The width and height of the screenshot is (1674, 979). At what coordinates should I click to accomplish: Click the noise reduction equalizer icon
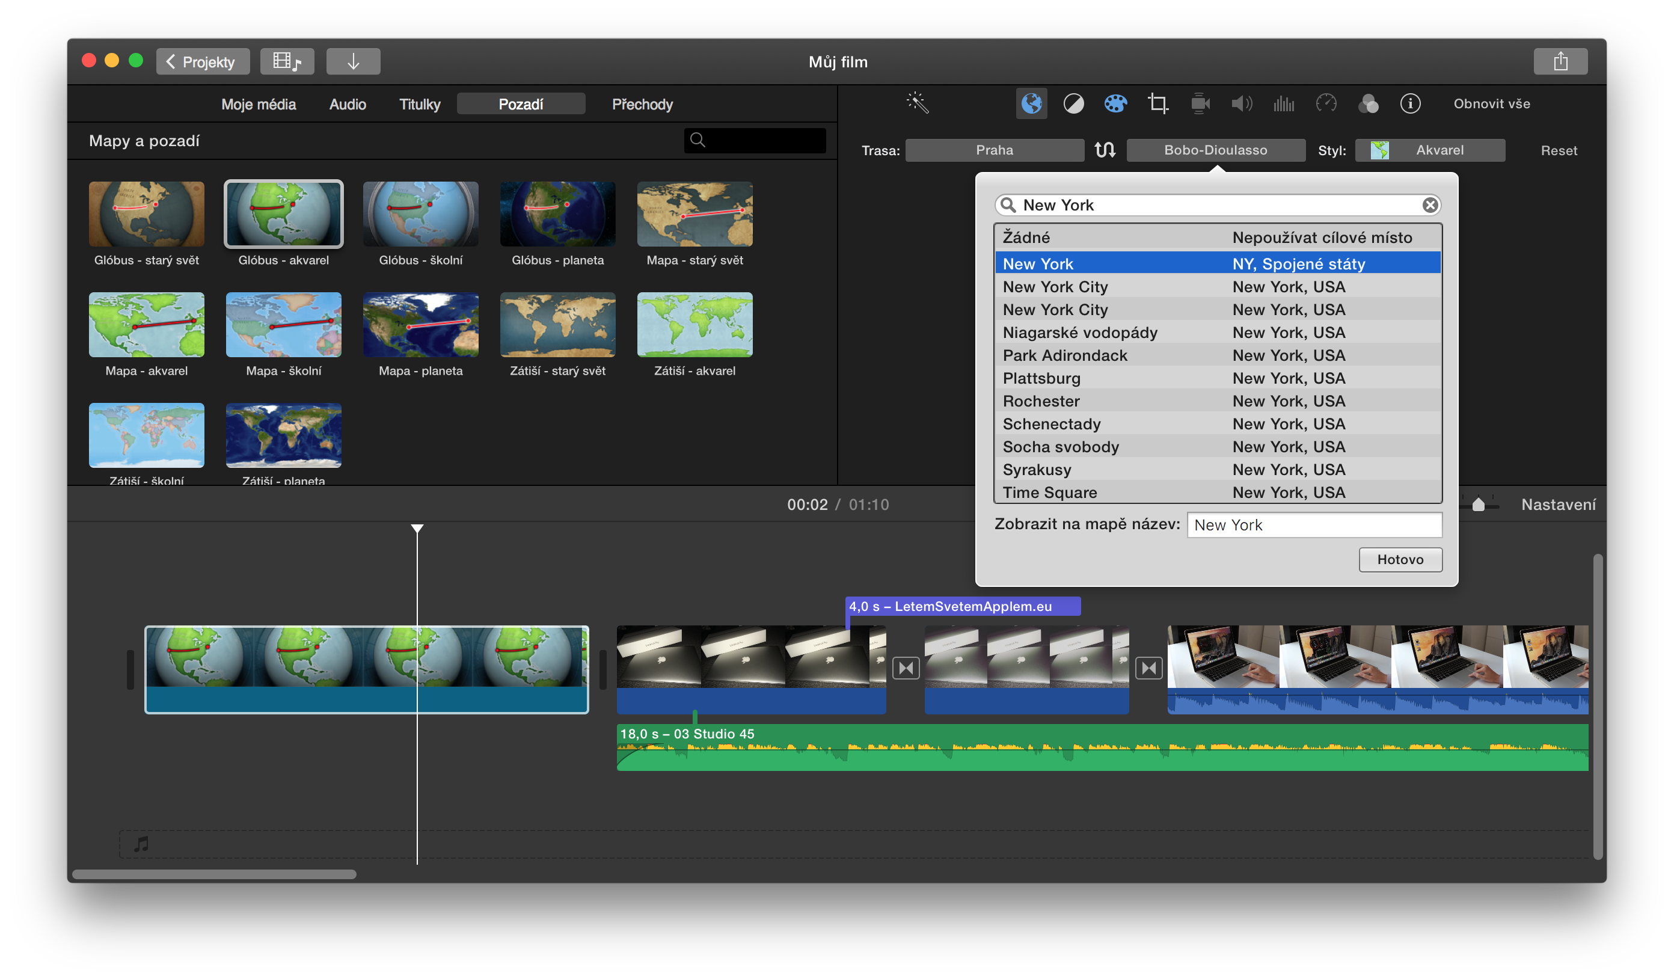(x=1283, y=103)
